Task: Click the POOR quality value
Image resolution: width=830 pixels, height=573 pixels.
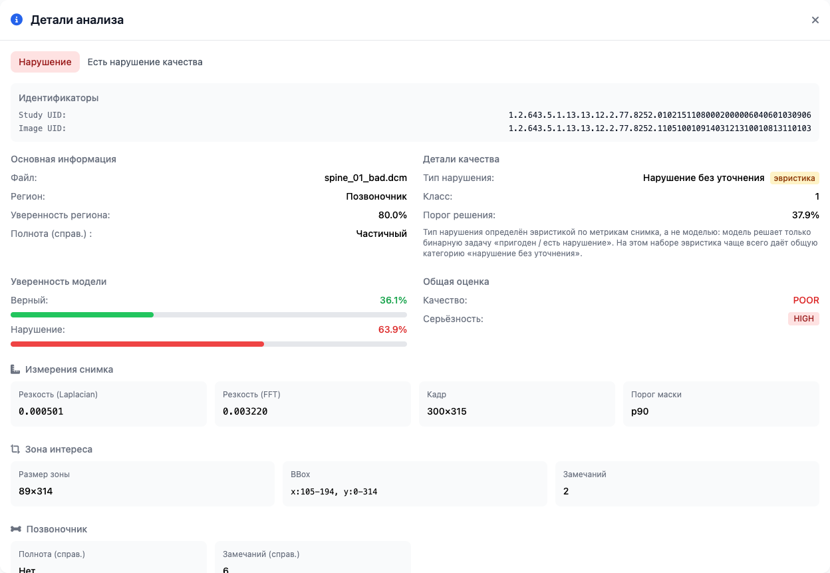Action: [x=806, y=300]
